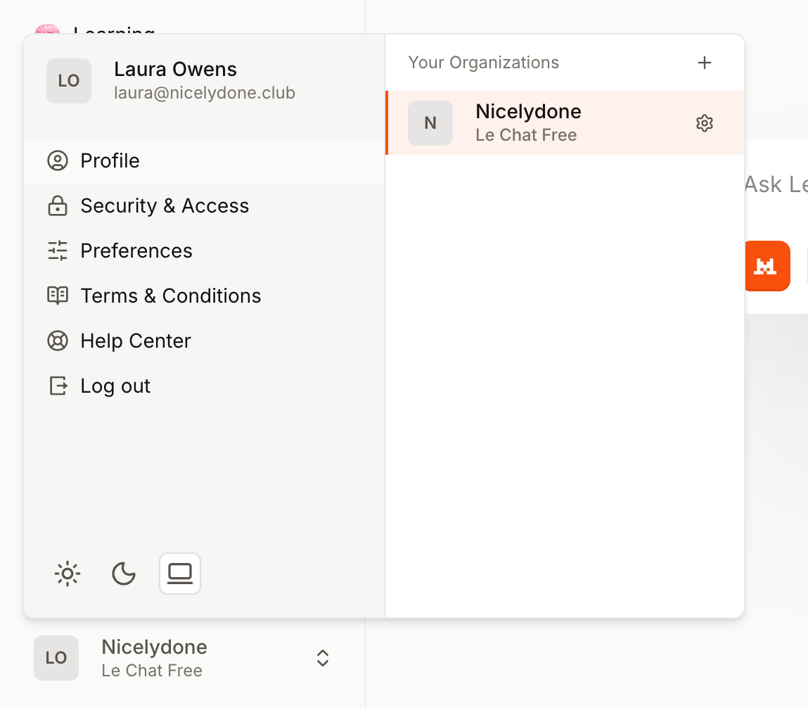Open the Preferences menu item
This screenshot has width=808, height=708.
coord(136,251)
